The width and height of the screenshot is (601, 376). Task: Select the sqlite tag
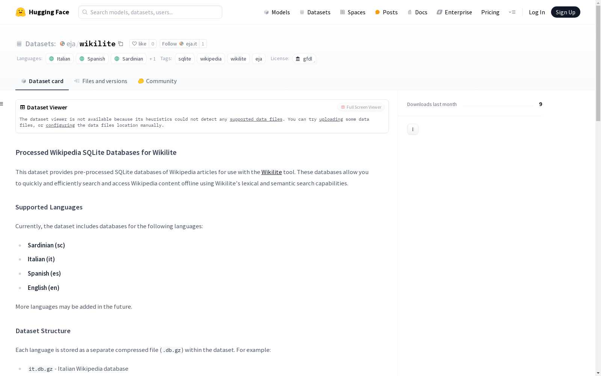click(185, 59)
